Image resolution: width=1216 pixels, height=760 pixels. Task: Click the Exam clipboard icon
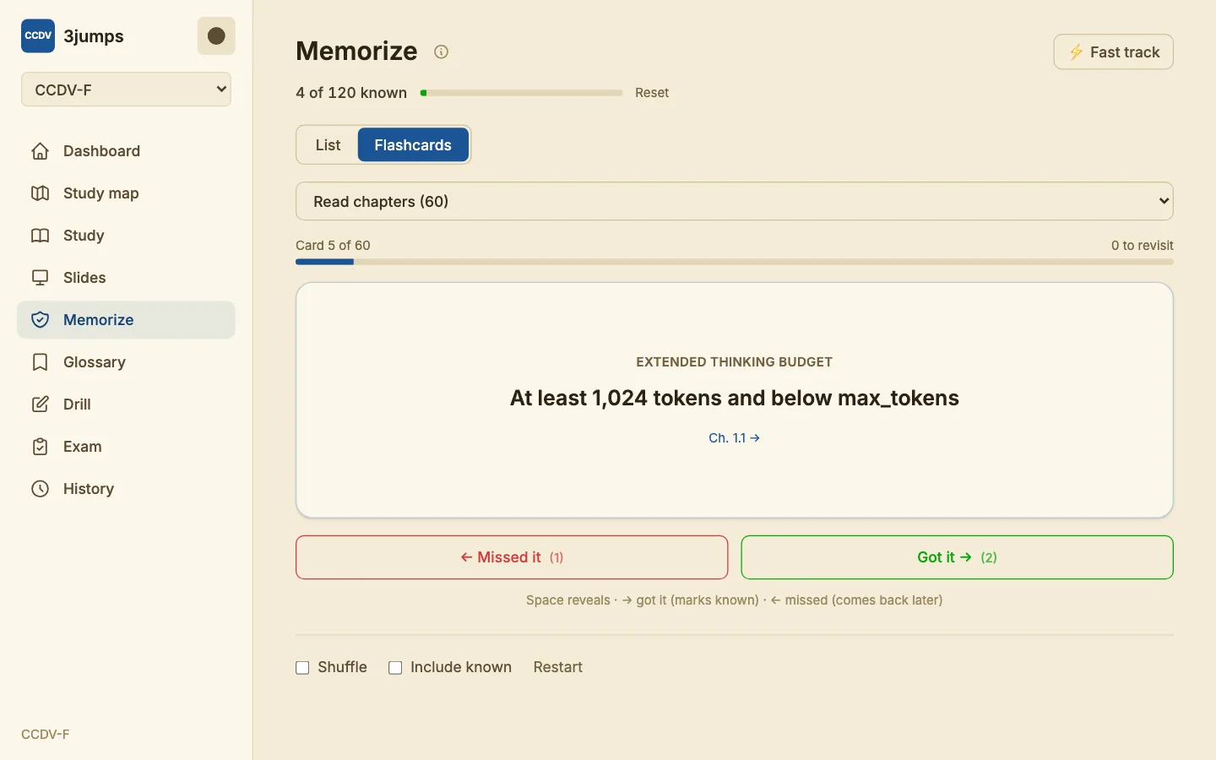(x=40, y=447)
